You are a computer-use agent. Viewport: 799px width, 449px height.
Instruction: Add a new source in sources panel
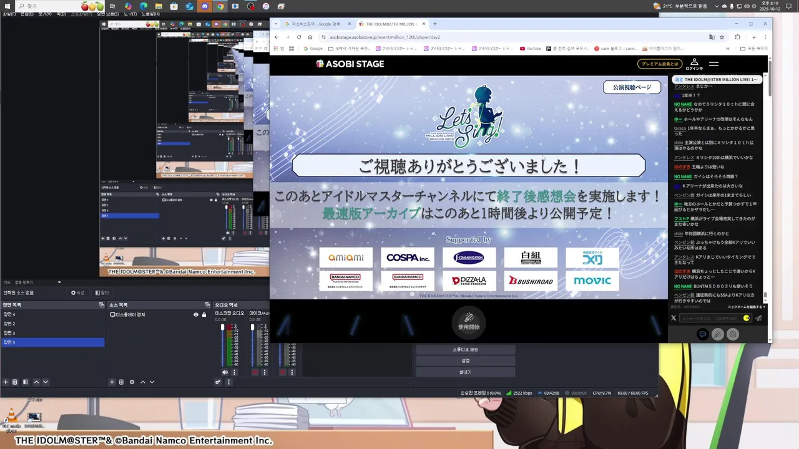112,382
